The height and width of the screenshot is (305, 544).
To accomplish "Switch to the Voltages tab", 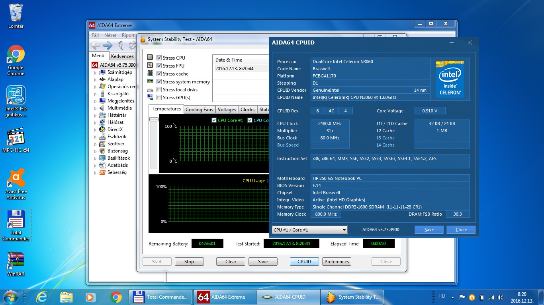I will [x=227, y=110].
